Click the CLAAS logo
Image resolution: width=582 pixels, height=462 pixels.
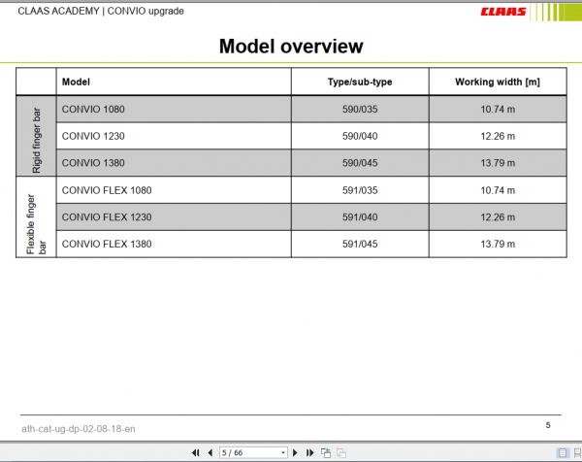[503, 12]
